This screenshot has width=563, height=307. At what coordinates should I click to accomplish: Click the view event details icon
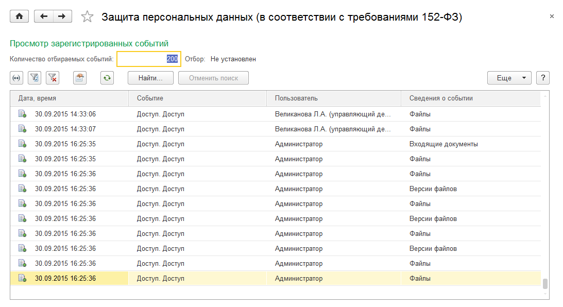pyautogui.click(x=80, y=78)
